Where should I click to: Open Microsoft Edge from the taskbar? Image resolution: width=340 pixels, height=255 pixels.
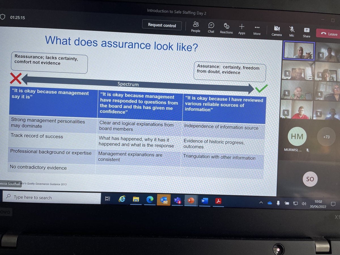pos(150,200)
